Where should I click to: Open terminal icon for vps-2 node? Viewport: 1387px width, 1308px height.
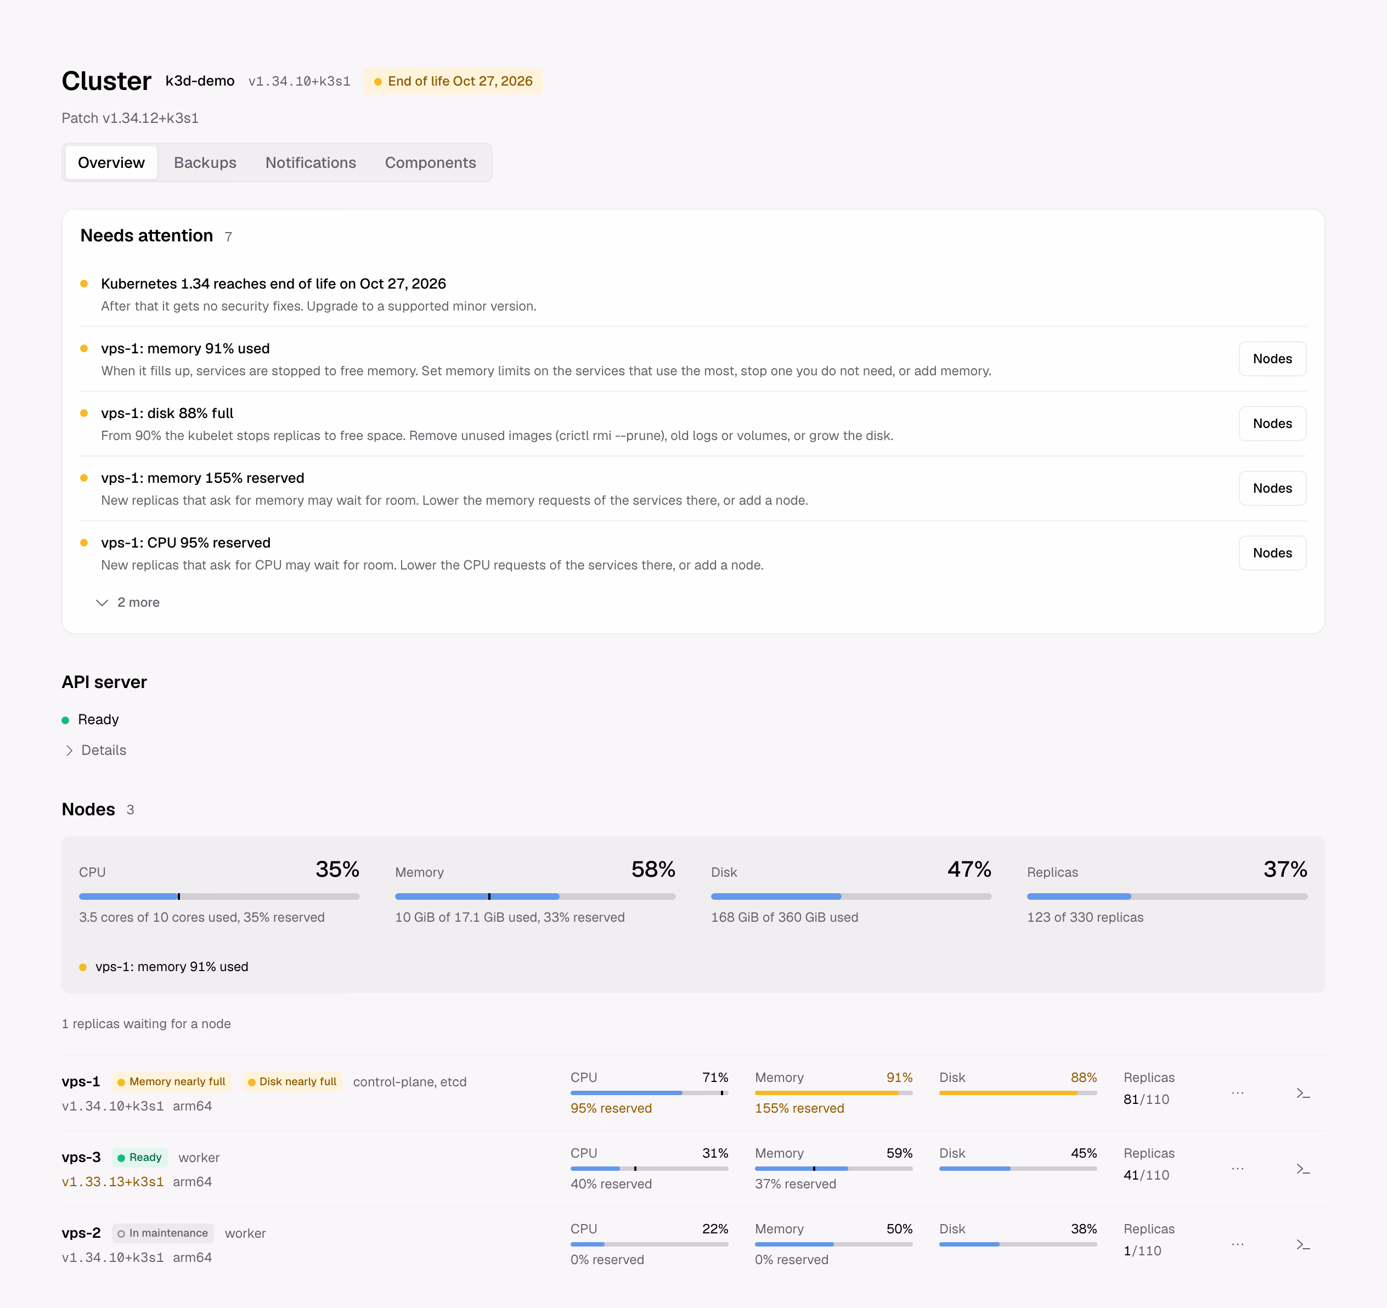click(1303, 1244)
